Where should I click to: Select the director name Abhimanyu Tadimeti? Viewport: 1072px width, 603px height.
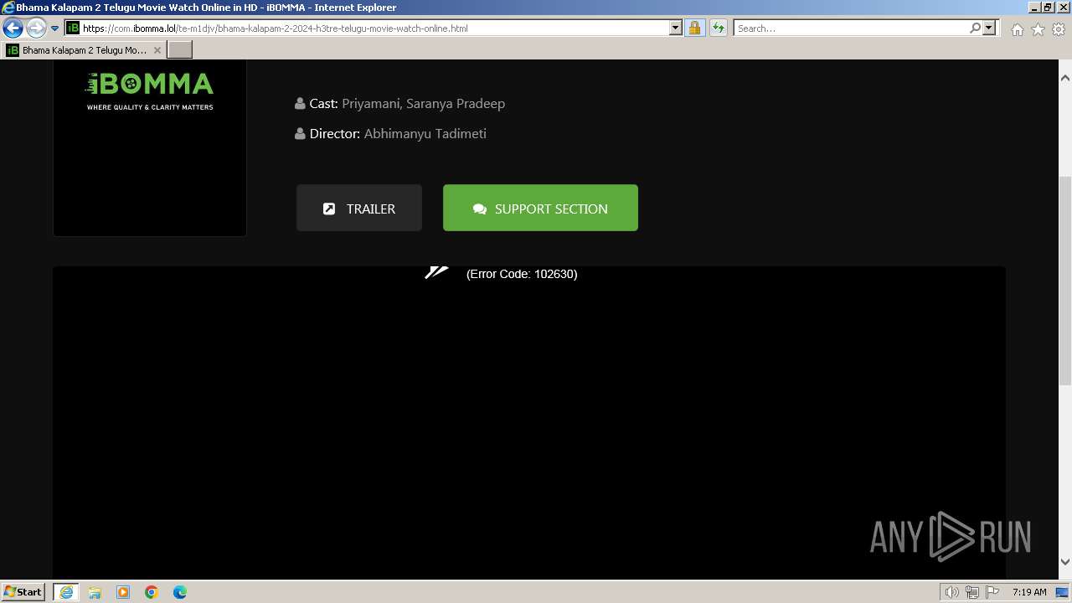tap(425, 134)
